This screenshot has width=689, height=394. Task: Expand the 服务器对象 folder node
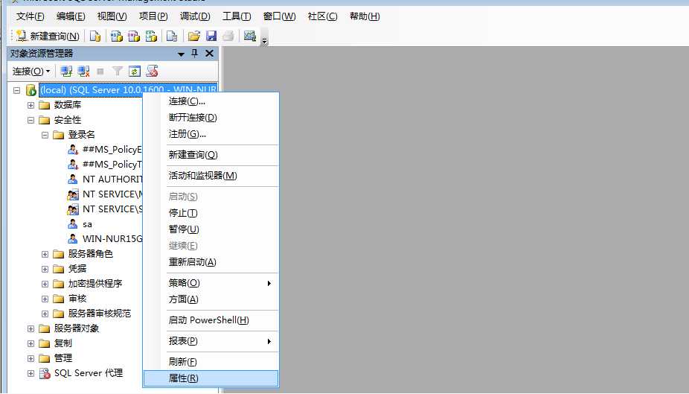coord(31,328)
